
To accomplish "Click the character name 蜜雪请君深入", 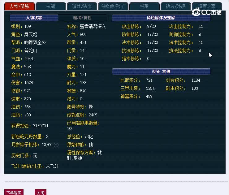I will 93,26.
